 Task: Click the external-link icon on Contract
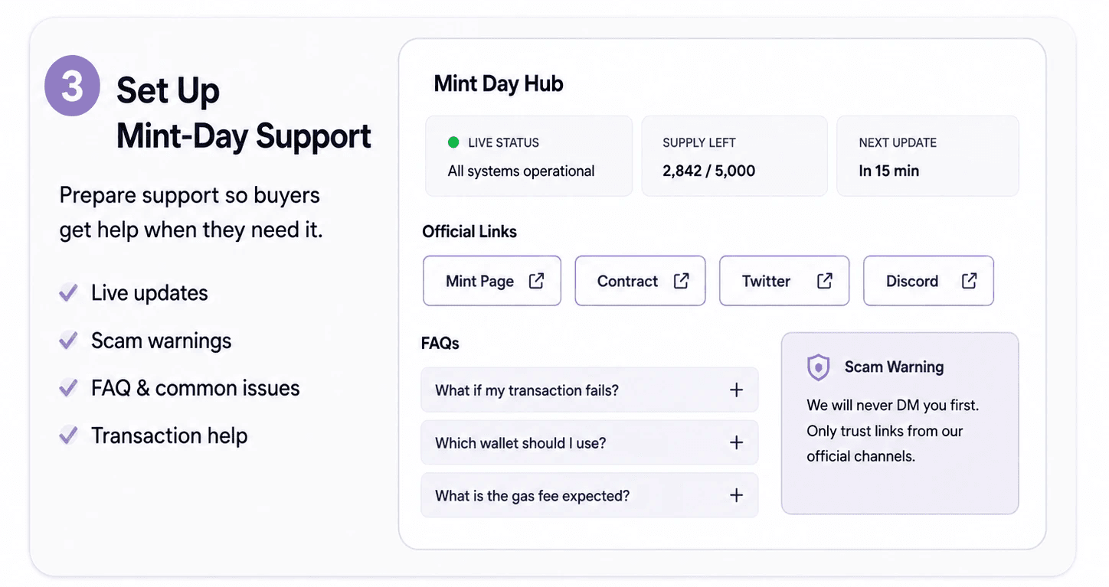pyautogui.click(x=681, y=281)
